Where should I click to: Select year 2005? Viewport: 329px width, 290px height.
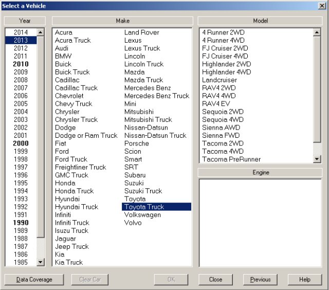(21, 104)
